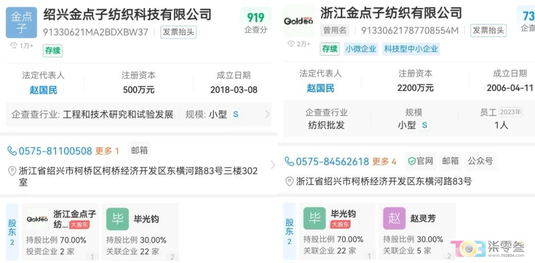Select title 浙江金点子纺织有限公司
This screenshot has height=263, width=535.
pos(391,13)
